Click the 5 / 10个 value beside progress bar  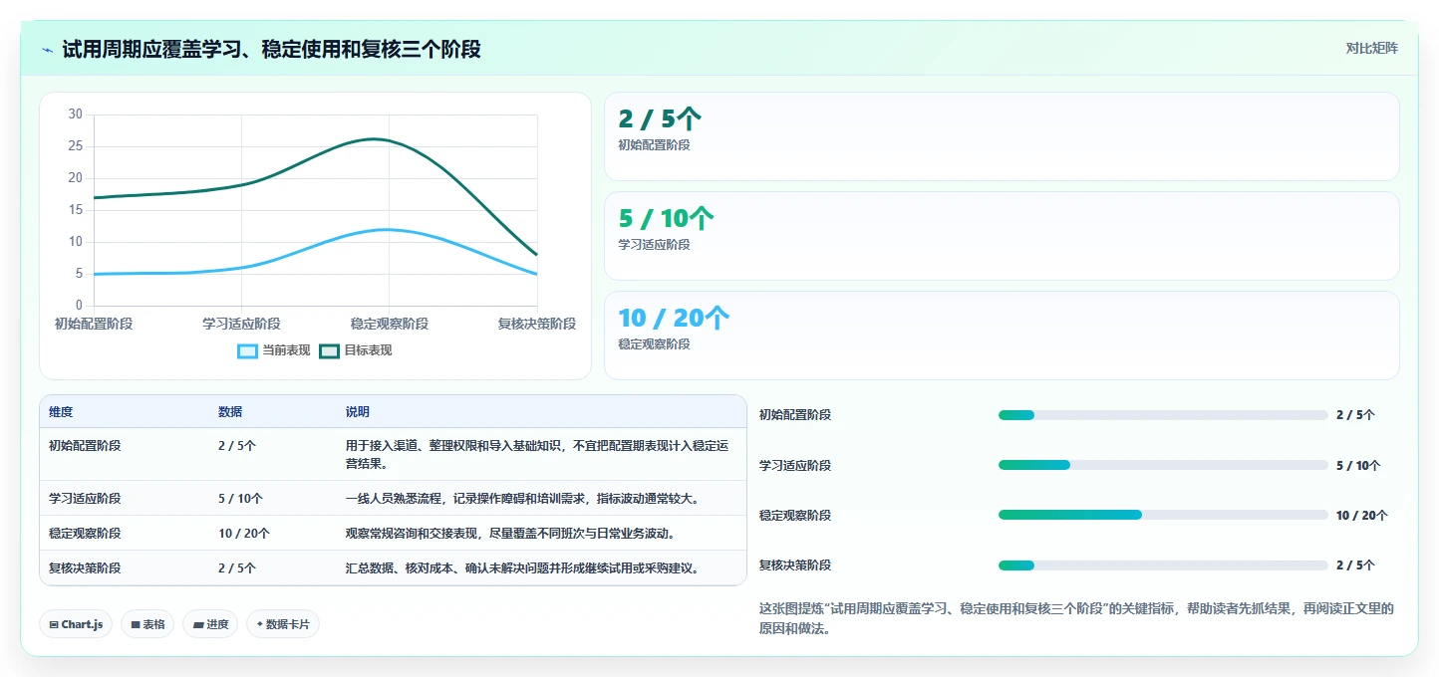tap(1358, 465)
